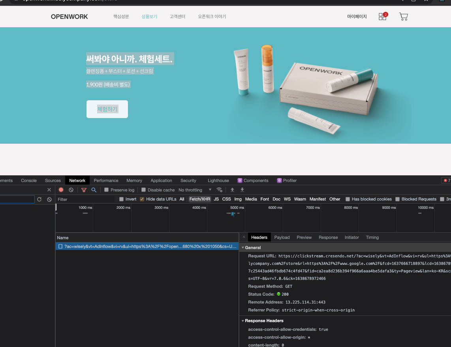
Task: Click the React Profiler icon tab
Action: point(286,180)
